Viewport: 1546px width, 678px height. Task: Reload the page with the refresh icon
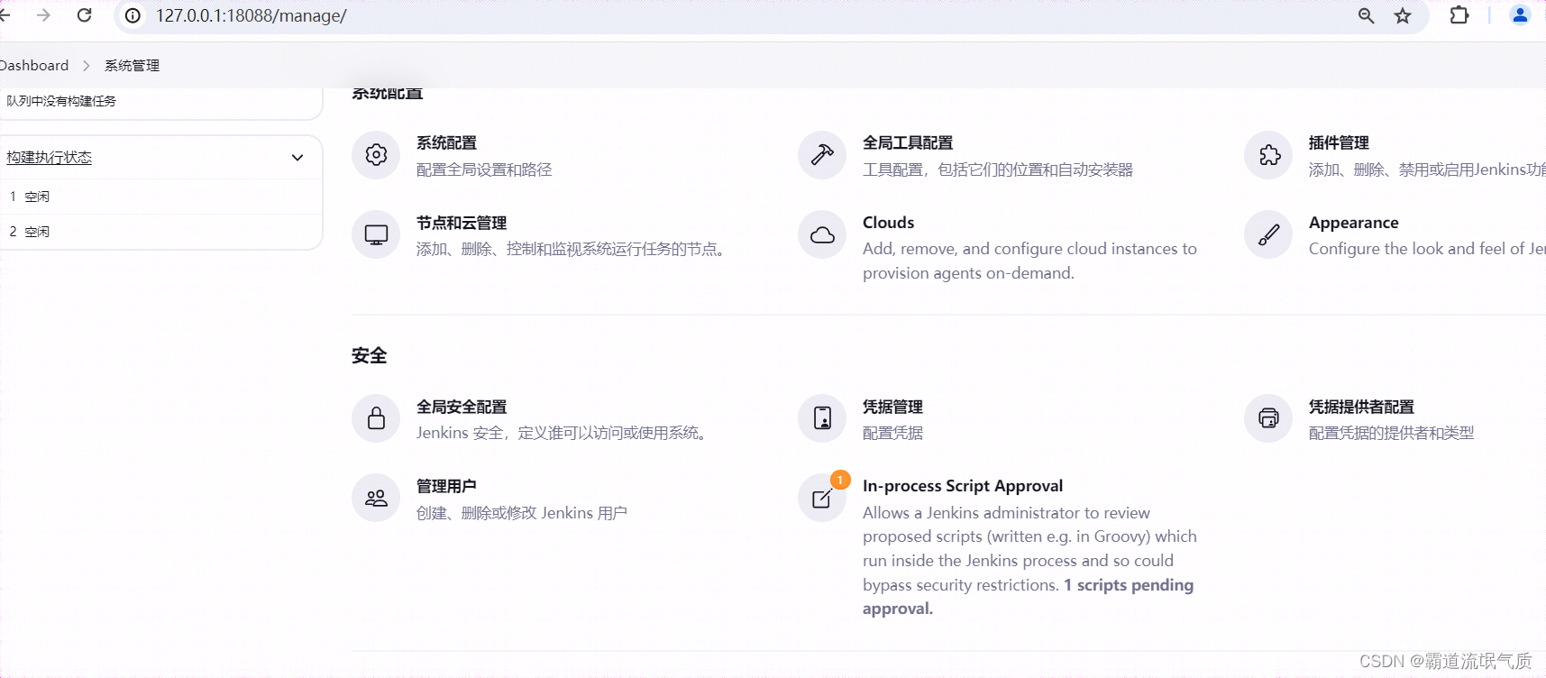click(x=85, y=15)
